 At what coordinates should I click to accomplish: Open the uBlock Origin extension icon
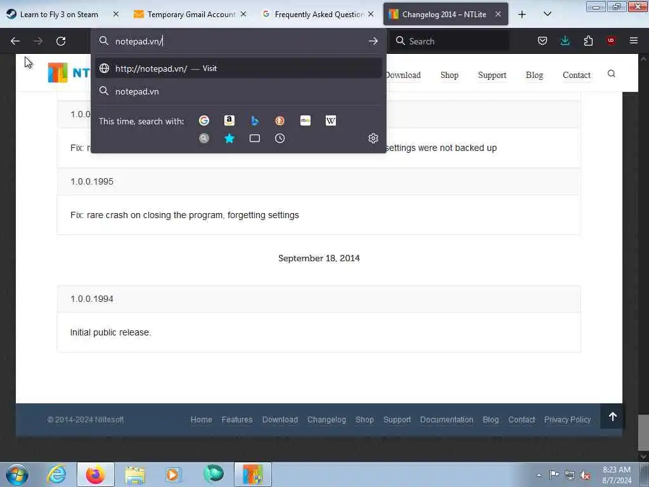[611, 41]
